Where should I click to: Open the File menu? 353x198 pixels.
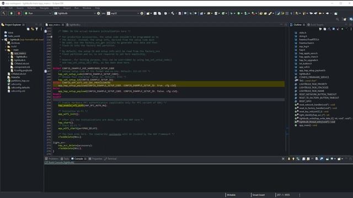[3, 8]
